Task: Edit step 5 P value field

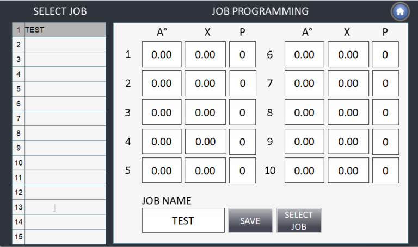Action: (242, 170)
